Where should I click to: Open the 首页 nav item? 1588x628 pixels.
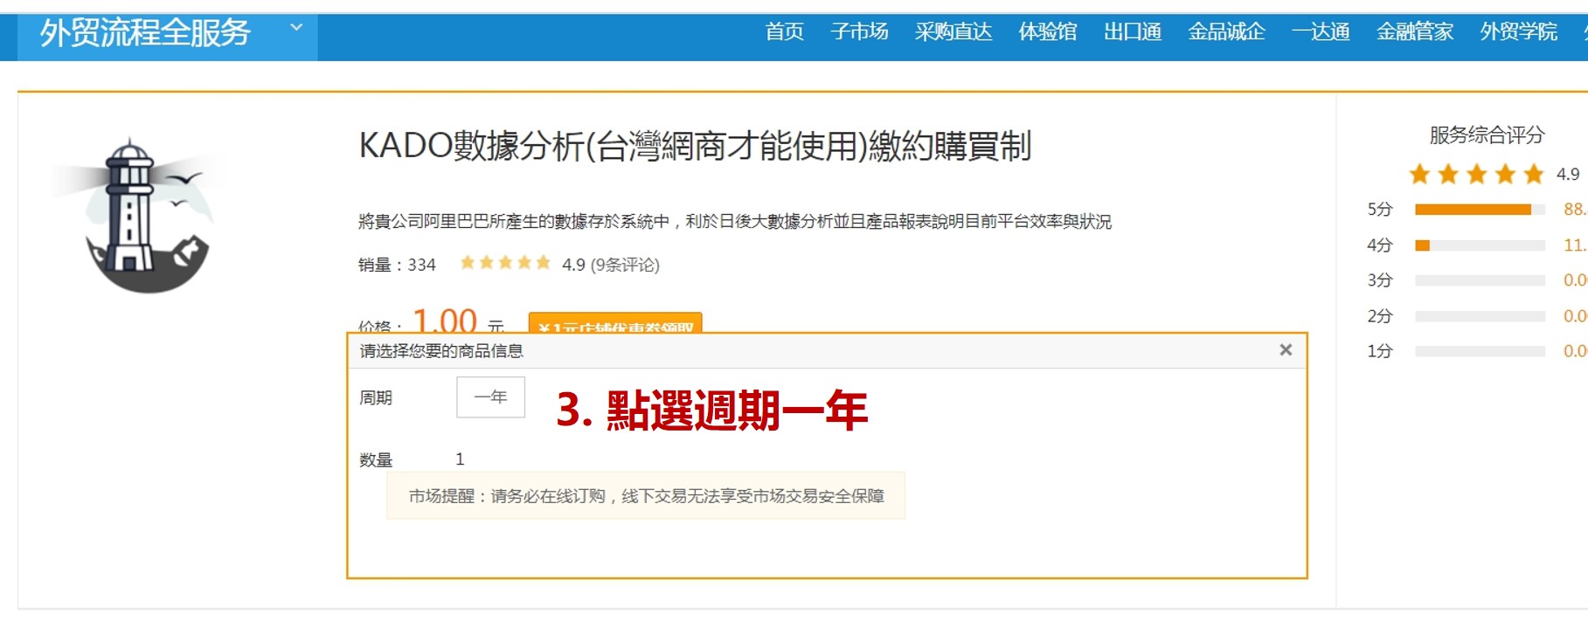(784, 32)
